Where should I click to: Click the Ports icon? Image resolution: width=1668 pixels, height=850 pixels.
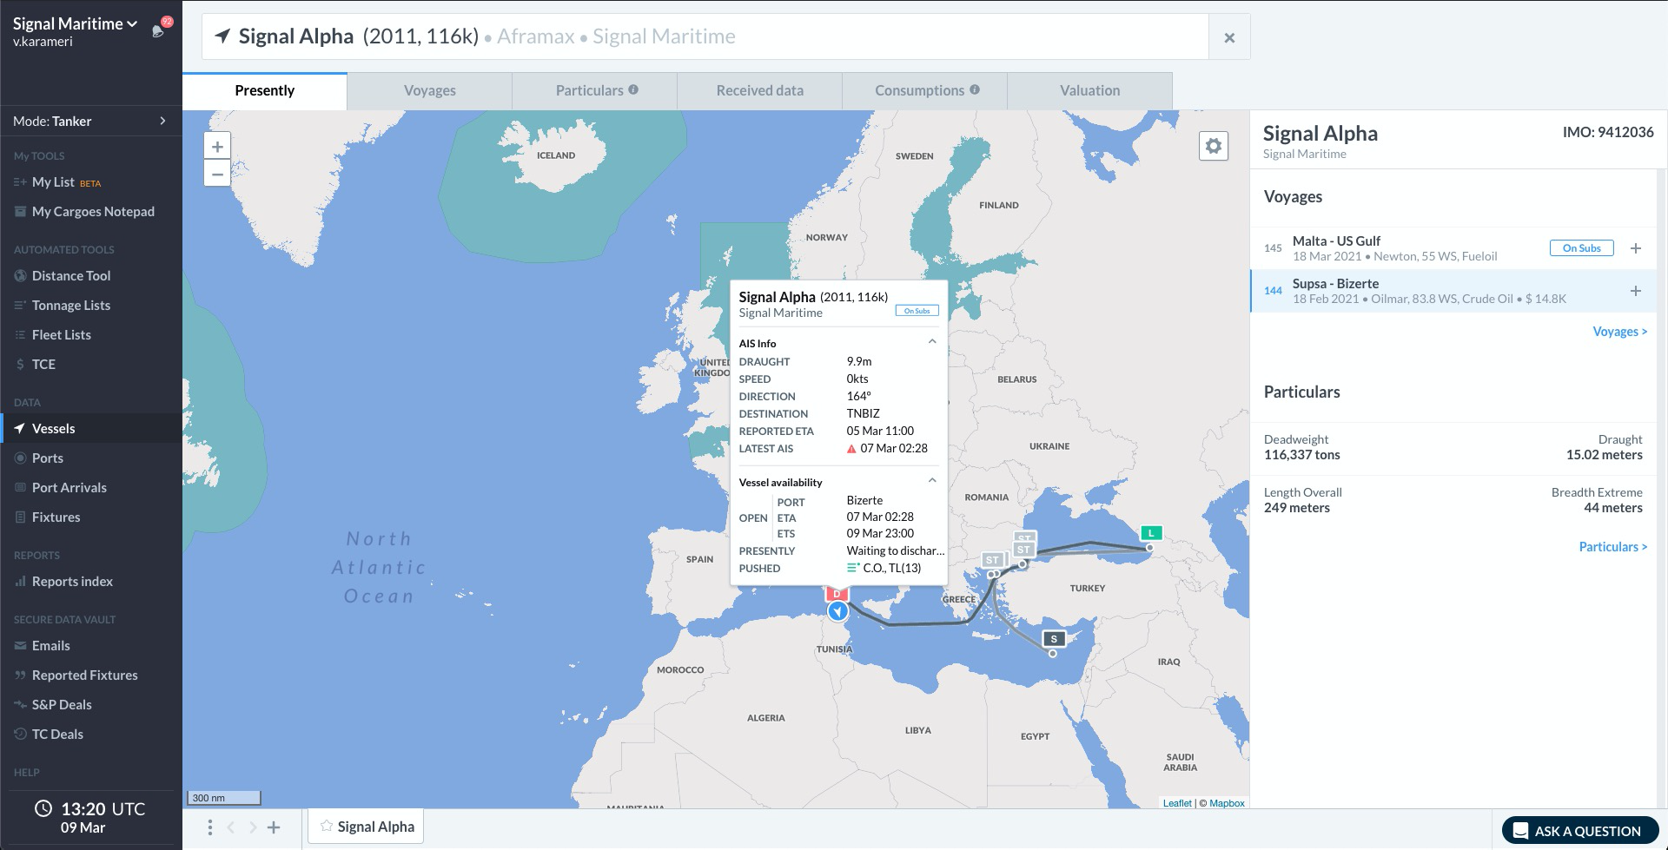point(20,458)
